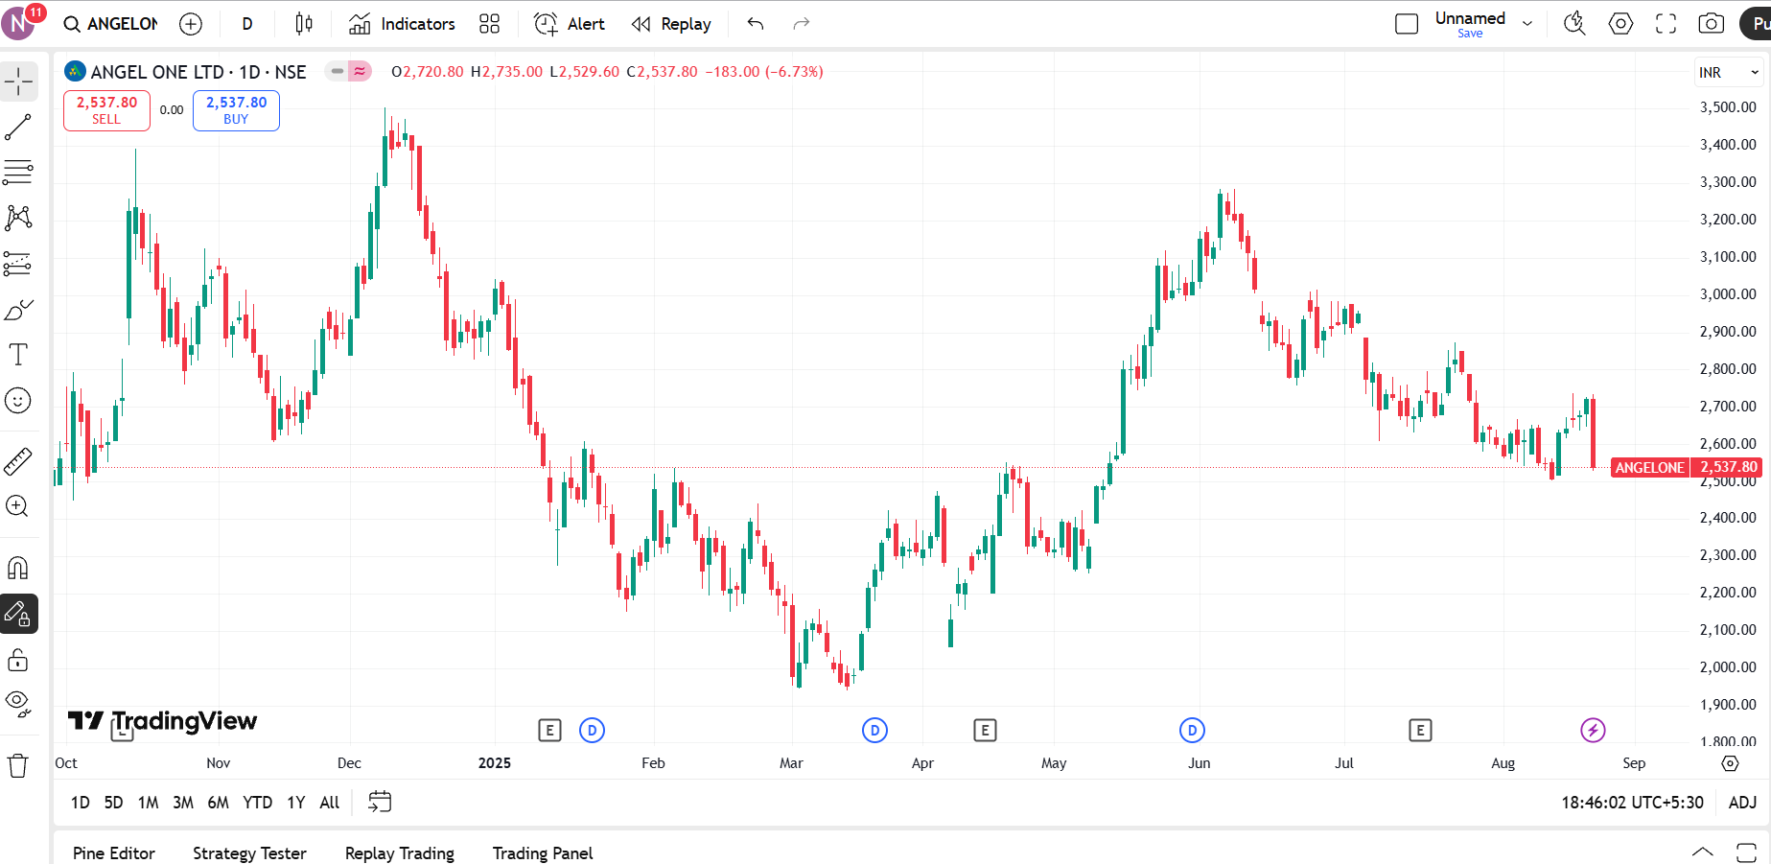Set time range to 1M
The height and width of the screenshot is (864, 1771).
pyautogui.click(x=148, y=803)
